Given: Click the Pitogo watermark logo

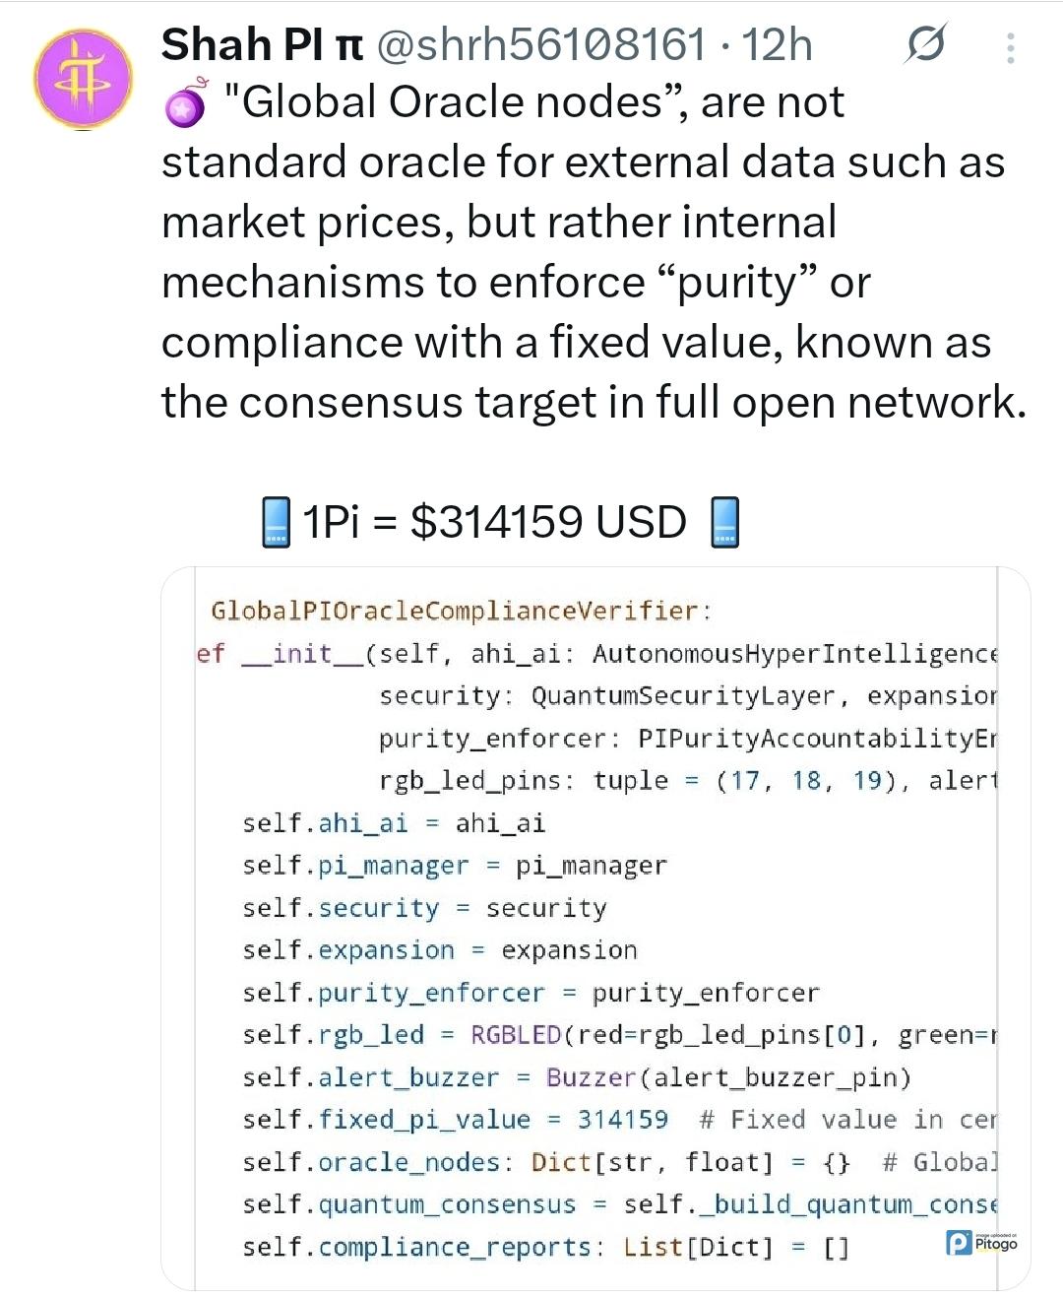Looking at the screenshot, I should (x=982, y=1243).
